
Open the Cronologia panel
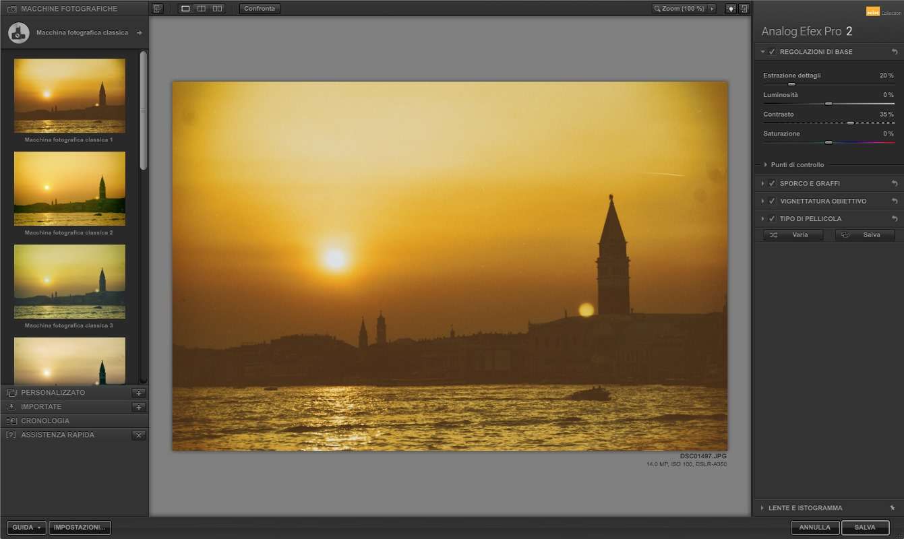click(45, 421)
